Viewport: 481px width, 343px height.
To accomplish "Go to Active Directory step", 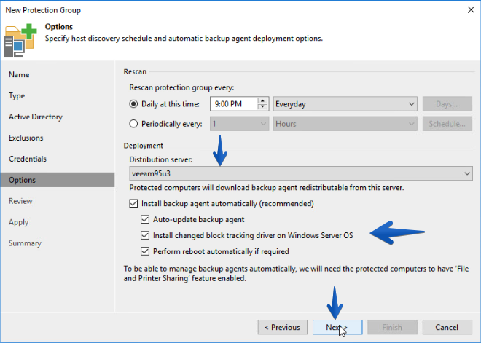I will tap(36, 117).
